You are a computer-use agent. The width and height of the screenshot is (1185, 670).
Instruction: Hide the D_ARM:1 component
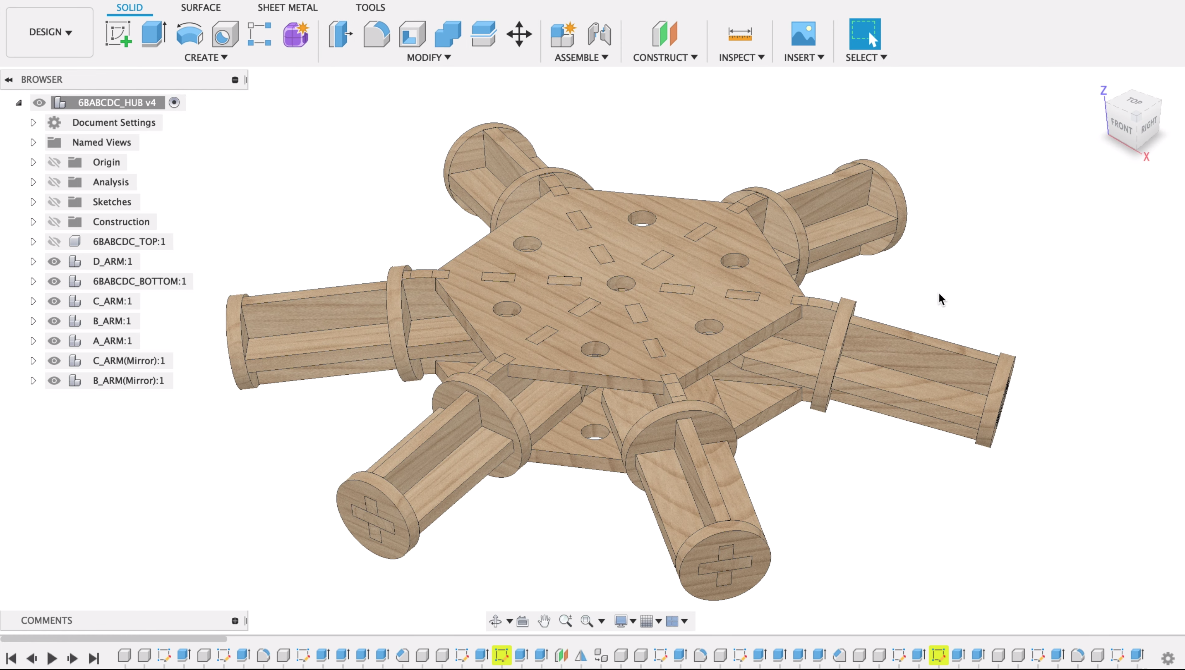54,261
